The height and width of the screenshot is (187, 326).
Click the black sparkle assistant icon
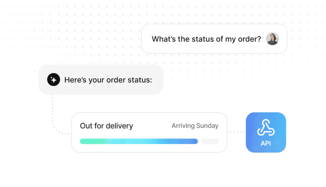point(53,80)
